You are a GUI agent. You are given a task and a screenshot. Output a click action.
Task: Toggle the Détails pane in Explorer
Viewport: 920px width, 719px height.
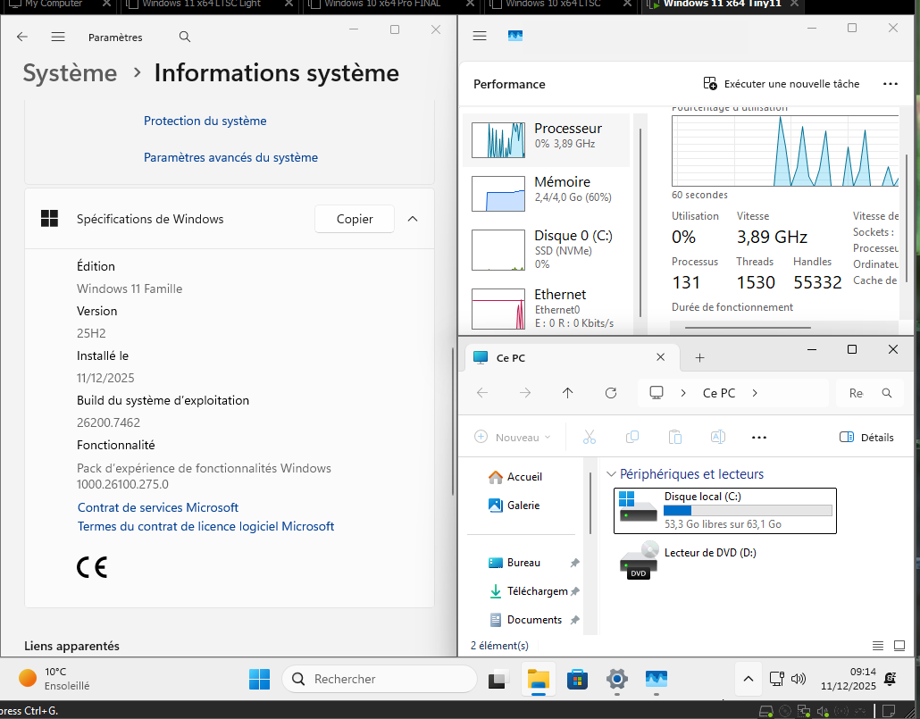[866, 437]
